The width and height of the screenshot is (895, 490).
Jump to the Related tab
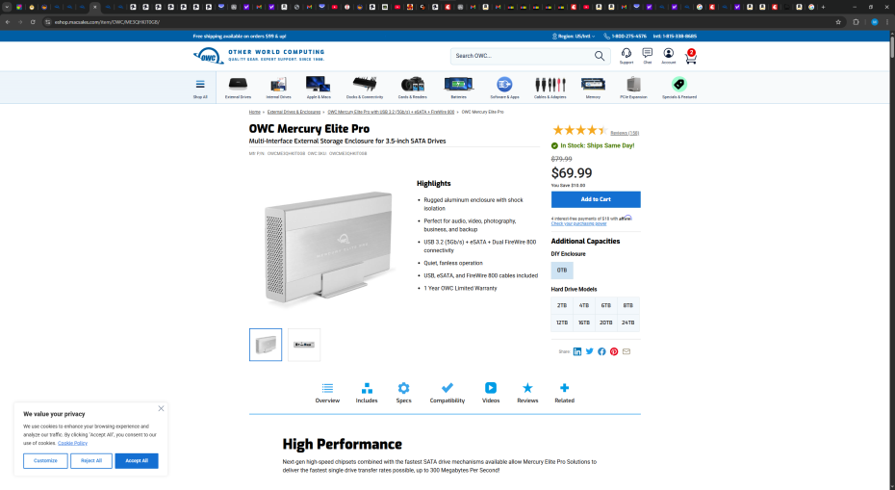[x=564, y=393]
